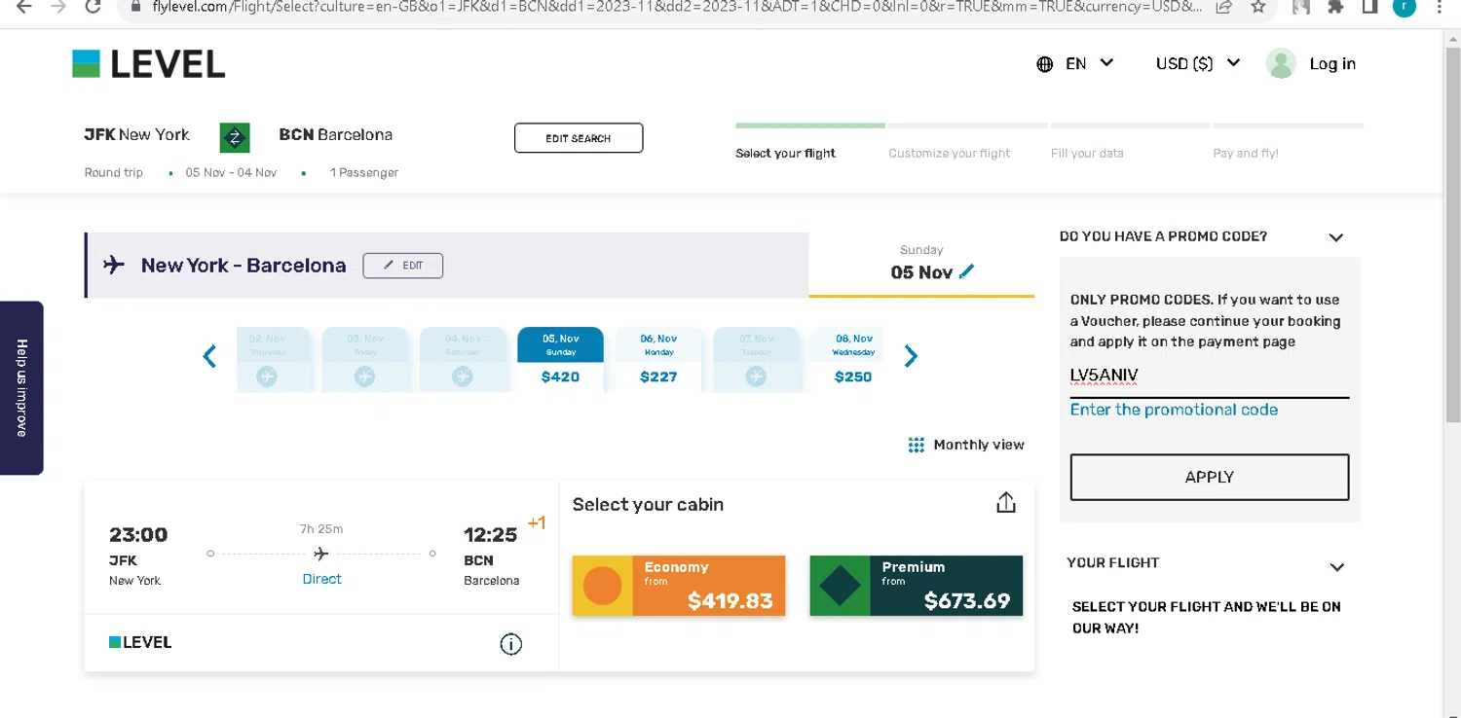Click the address bar URL
The width and height of the screenshot is (1461, 718).
tap(677, 7)
